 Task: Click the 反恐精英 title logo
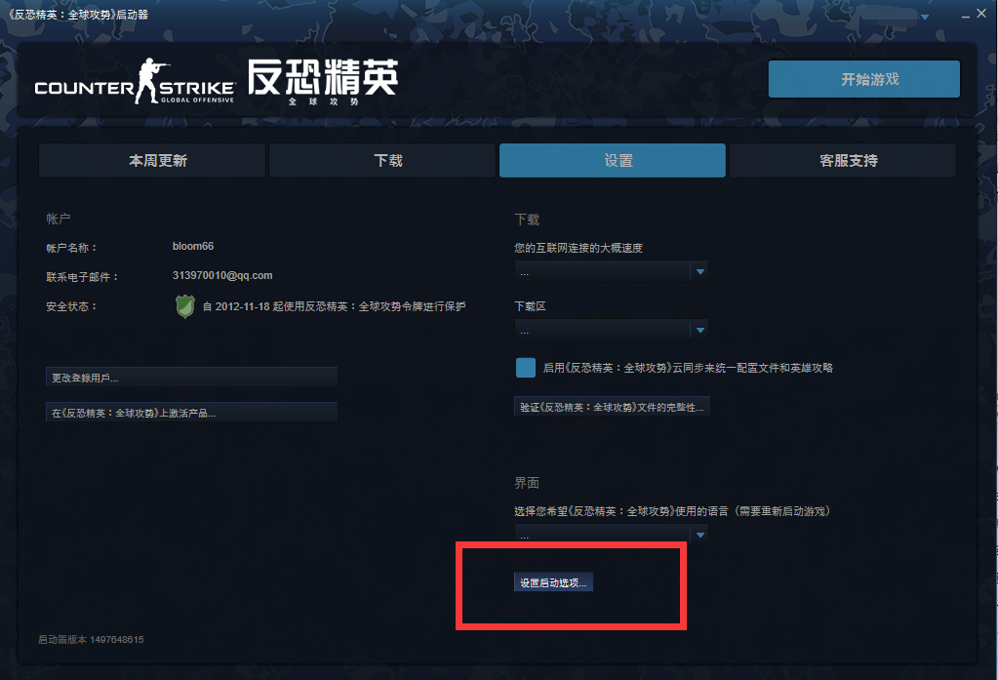click(323, 80)
